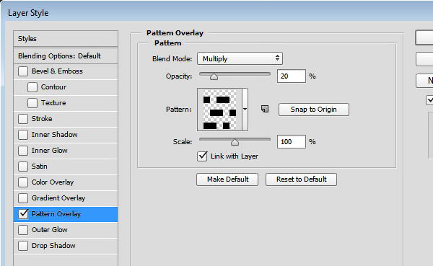The image size is (433, 266).
Task: Adjust the Opacity slider handle
Action: click(214, 76)
